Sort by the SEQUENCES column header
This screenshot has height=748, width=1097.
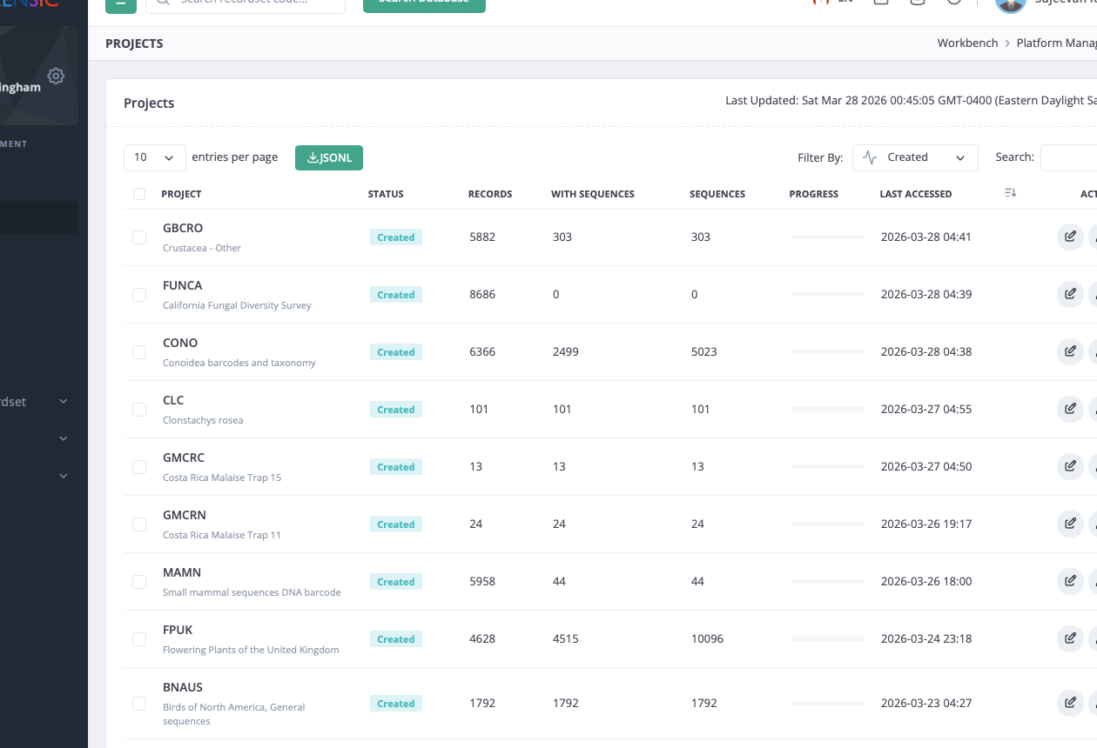(x=717, y=194)
